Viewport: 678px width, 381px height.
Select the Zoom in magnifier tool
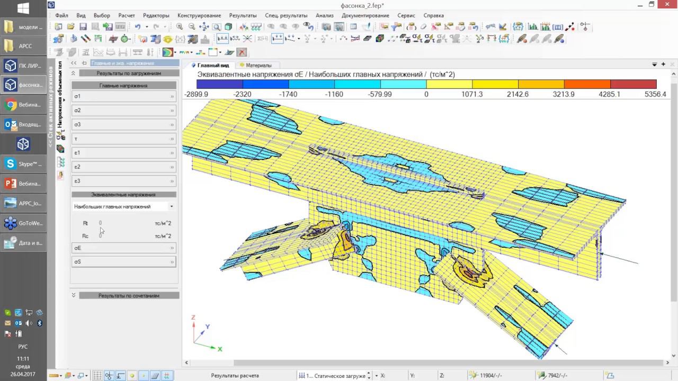coord(180,26)
